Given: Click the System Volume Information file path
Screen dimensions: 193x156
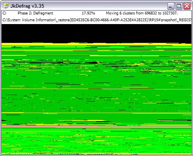Looking at the screenshot, I should 97,20.
